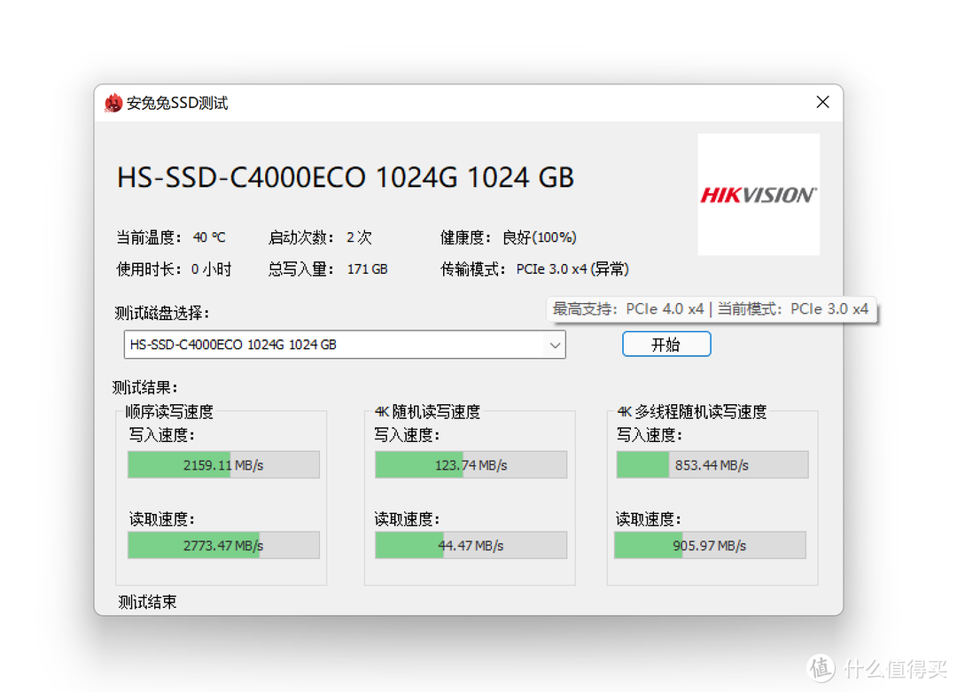The image size is (957, 692).
Task: Close the 安兔兔SSD测试 window
Action: (x=822, y=102)
